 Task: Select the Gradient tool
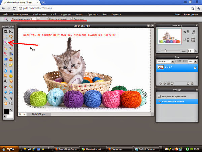click(x=5, y=59)
